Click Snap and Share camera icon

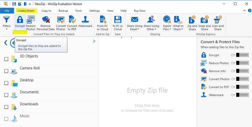[x=204, y=19]
